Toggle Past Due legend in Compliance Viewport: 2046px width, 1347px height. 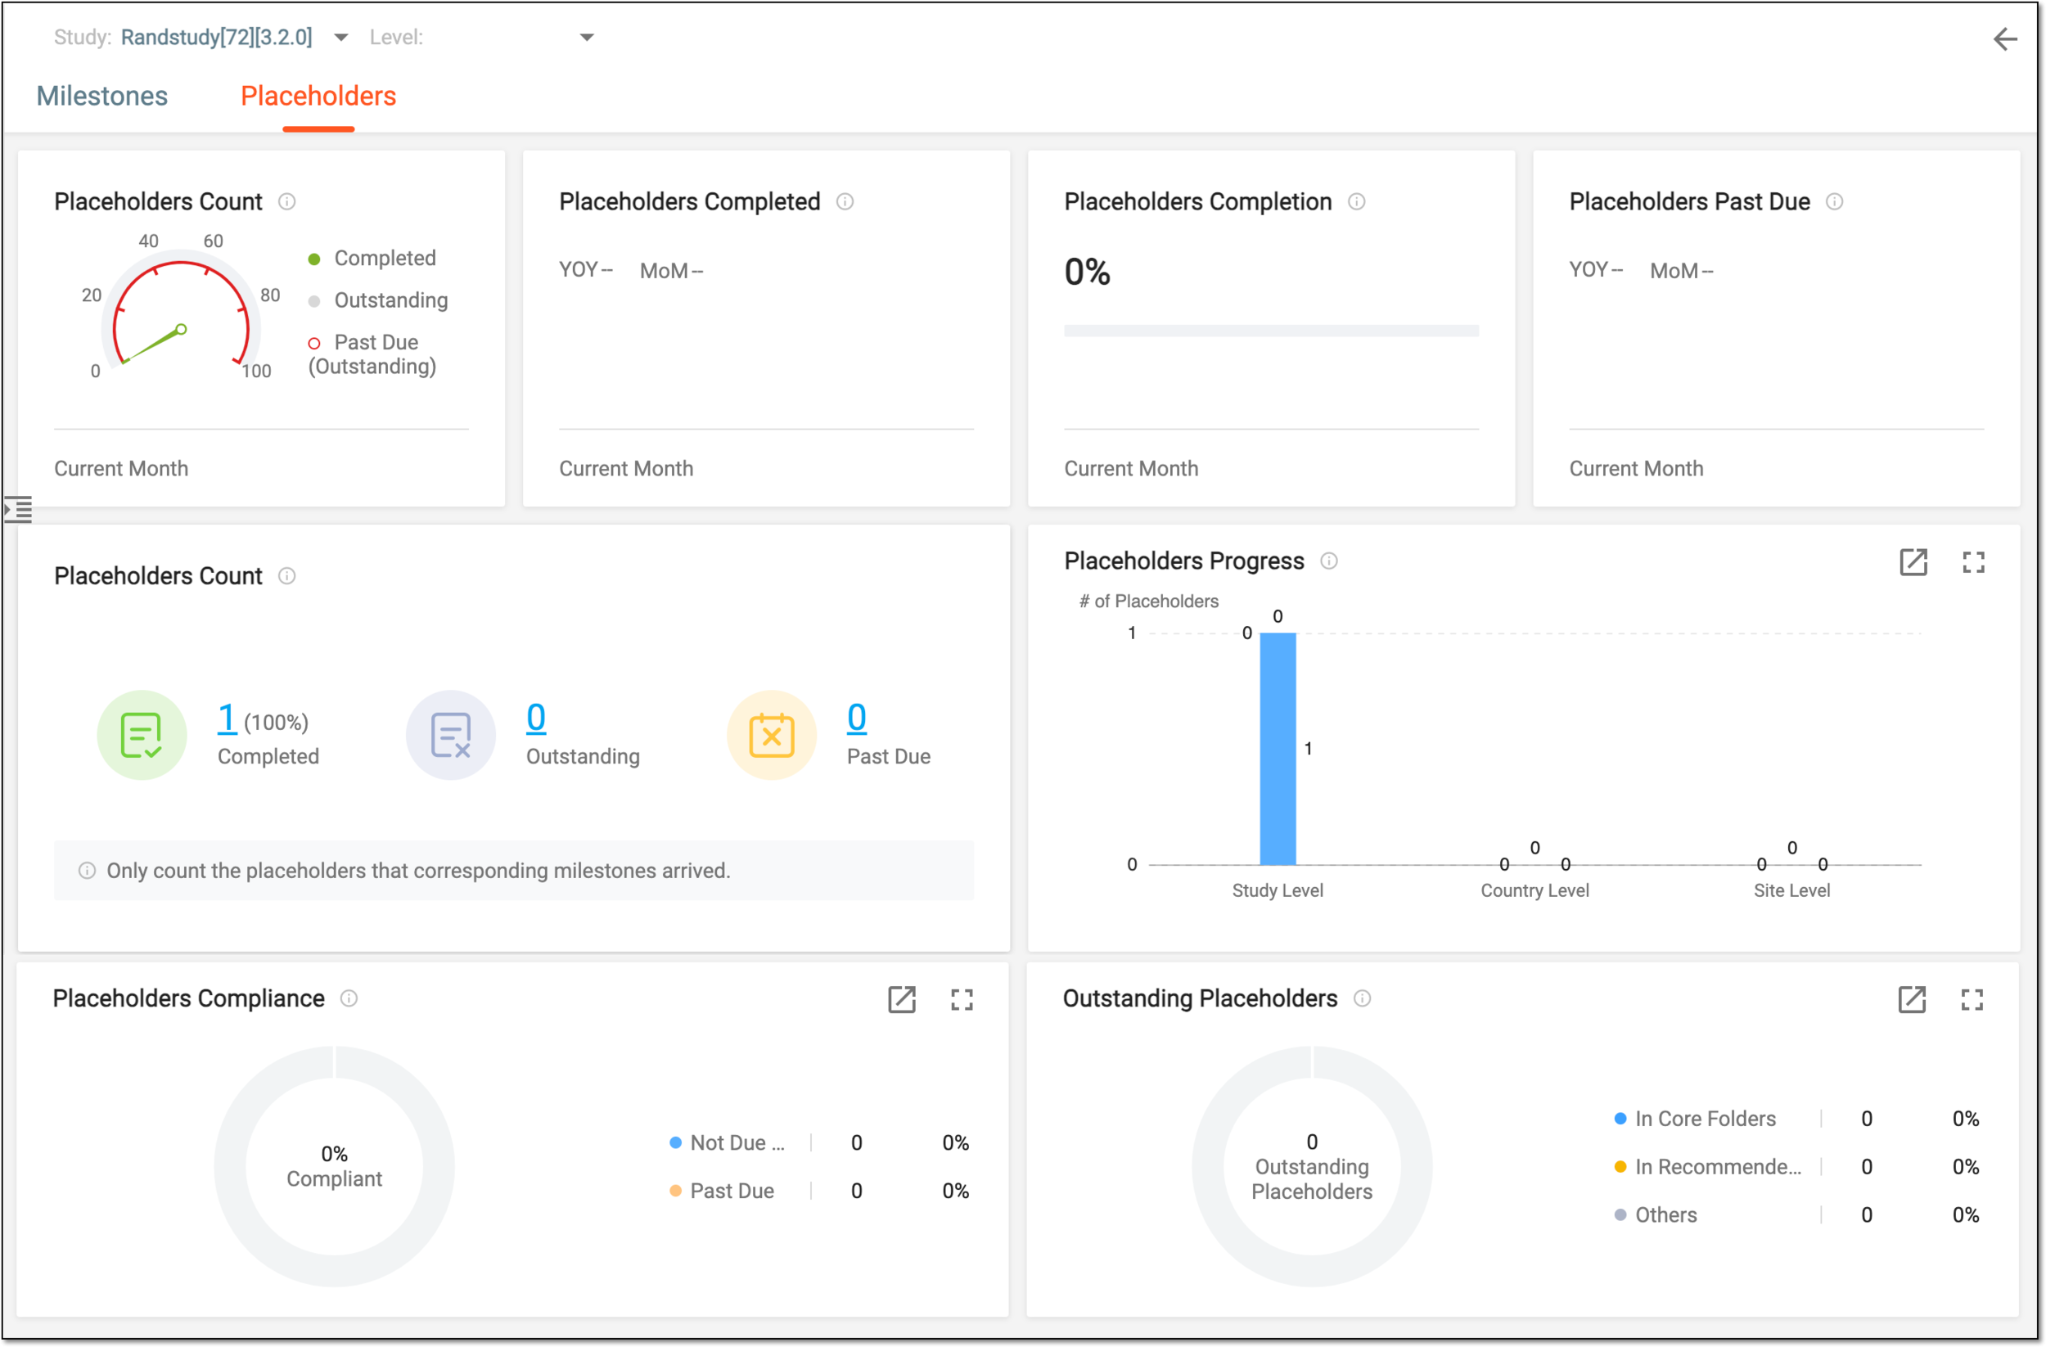pos(722,1191)
